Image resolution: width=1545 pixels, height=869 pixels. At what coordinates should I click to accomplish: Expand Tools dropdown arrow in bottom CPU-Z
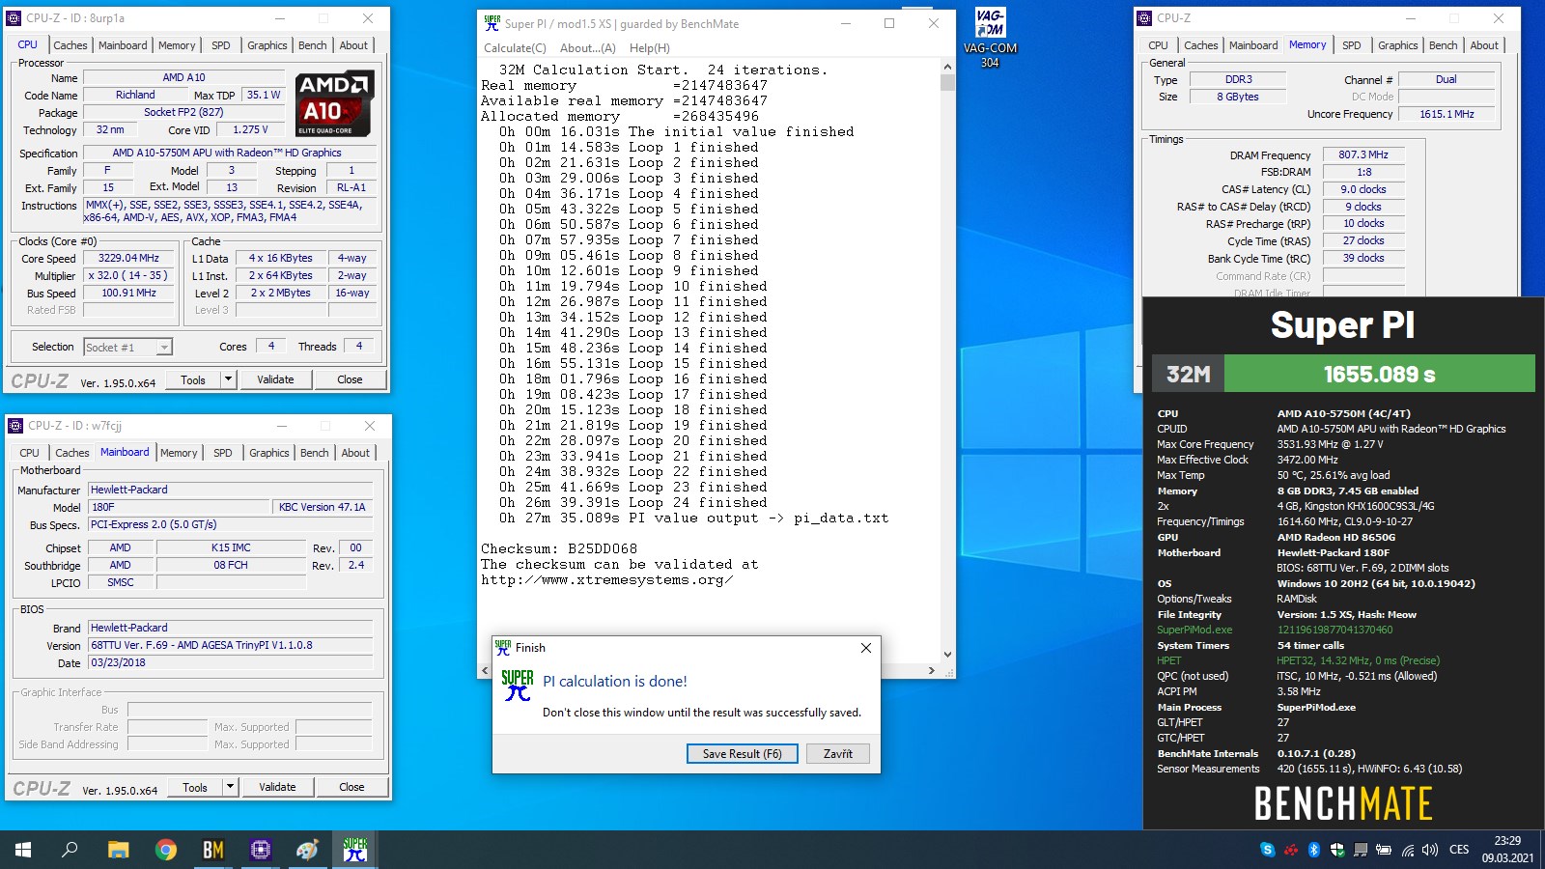pyautogui.click(x=231, y=787)
